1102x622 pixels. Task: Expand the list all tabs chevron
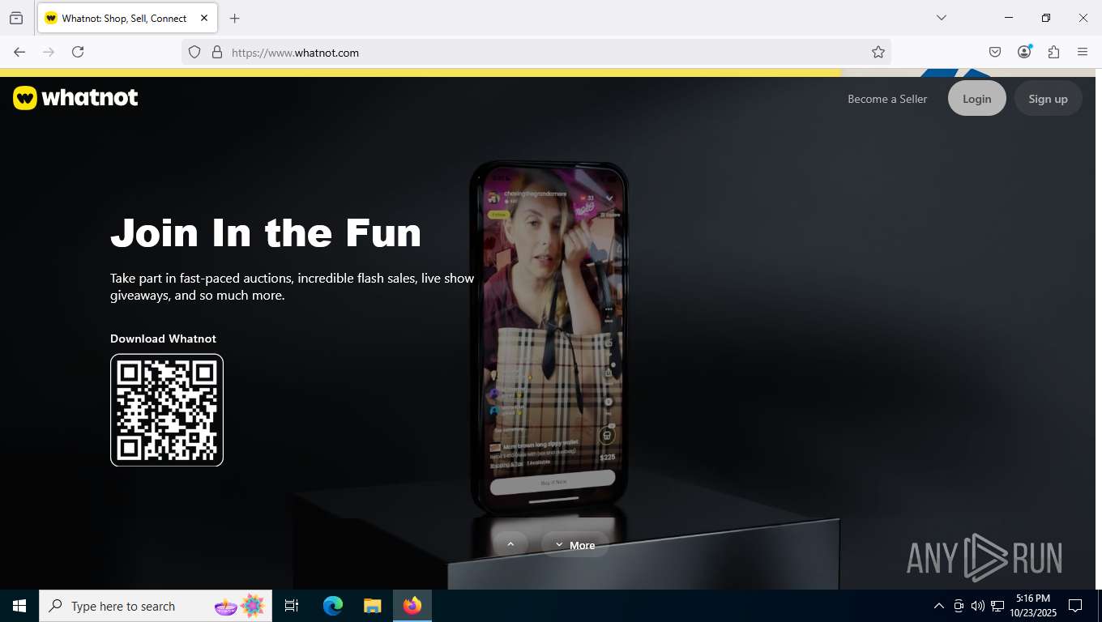[941, 18]
